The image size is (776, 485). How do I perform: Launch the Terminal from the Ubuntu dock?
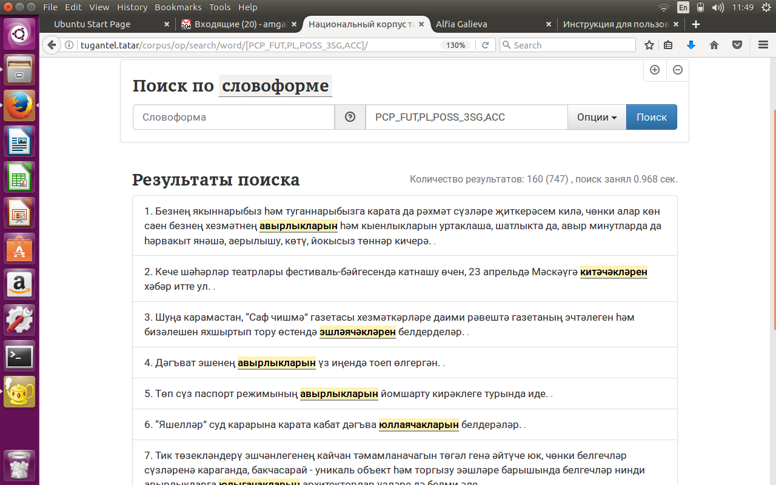point(19,356)
